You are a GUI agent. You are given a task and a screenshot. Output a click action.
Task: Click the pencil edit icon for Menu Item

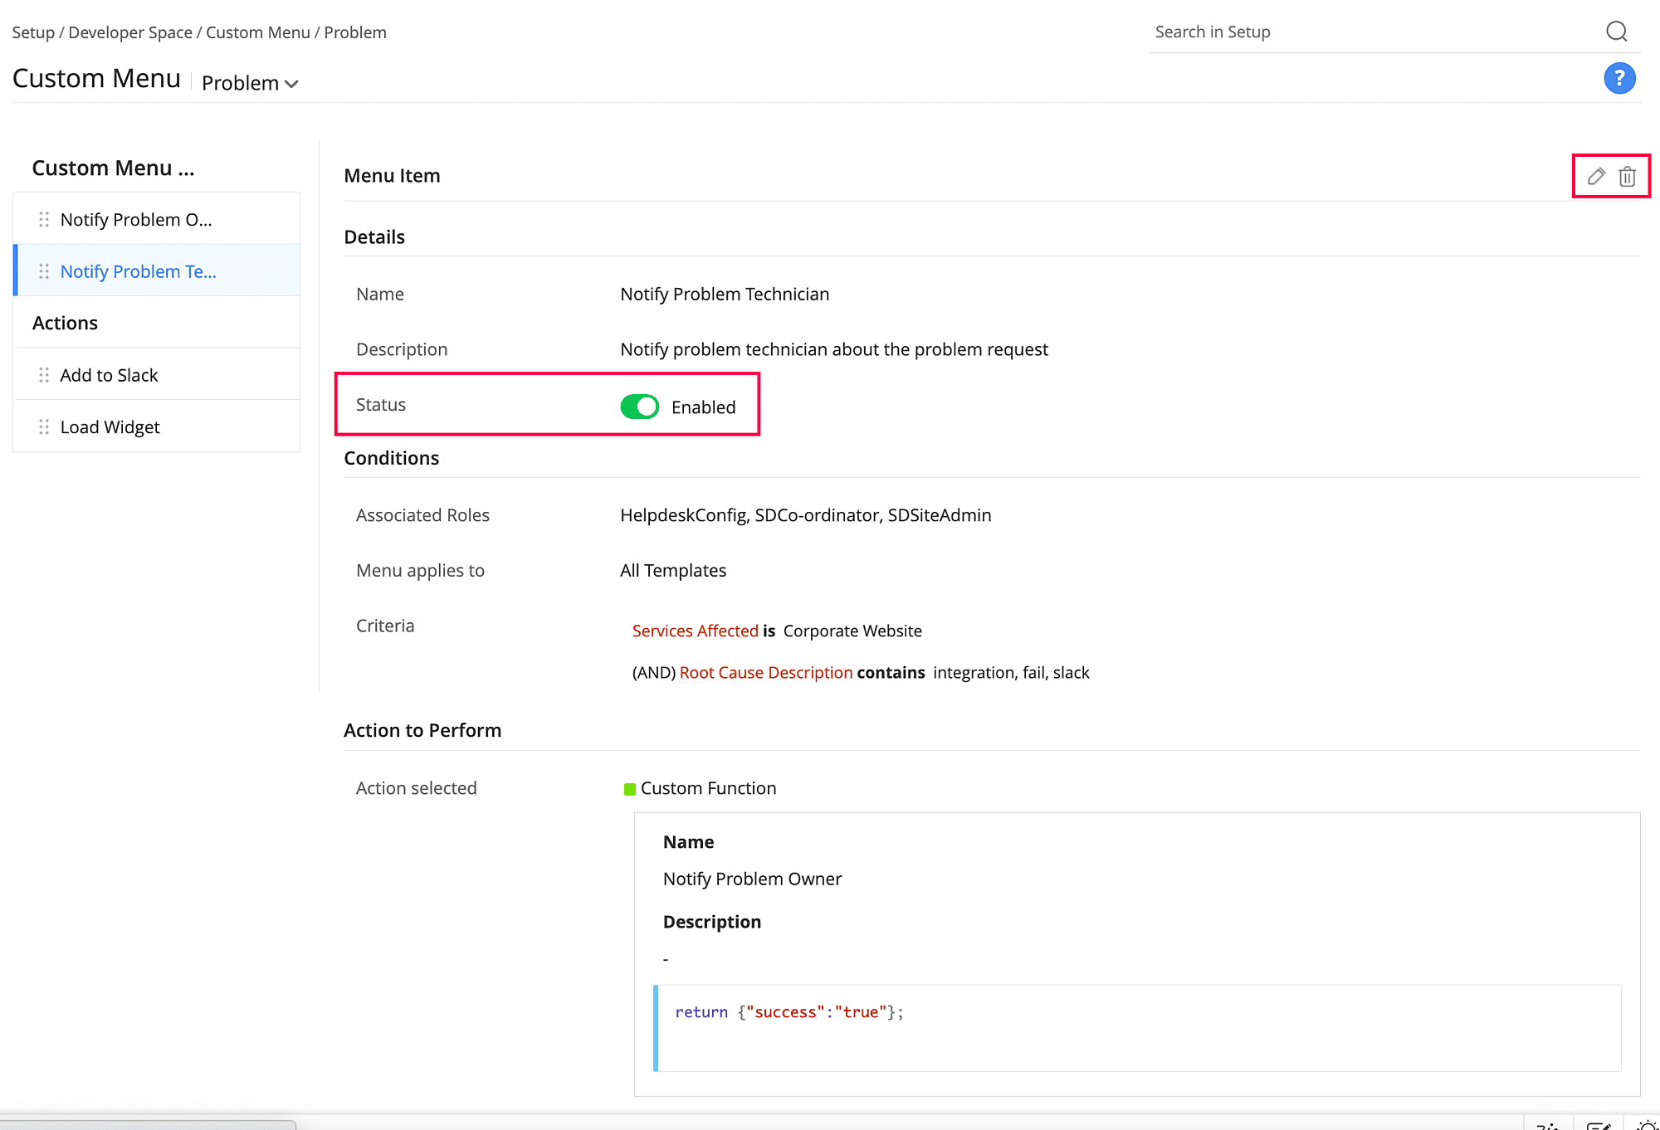(x=1595, y=176)
